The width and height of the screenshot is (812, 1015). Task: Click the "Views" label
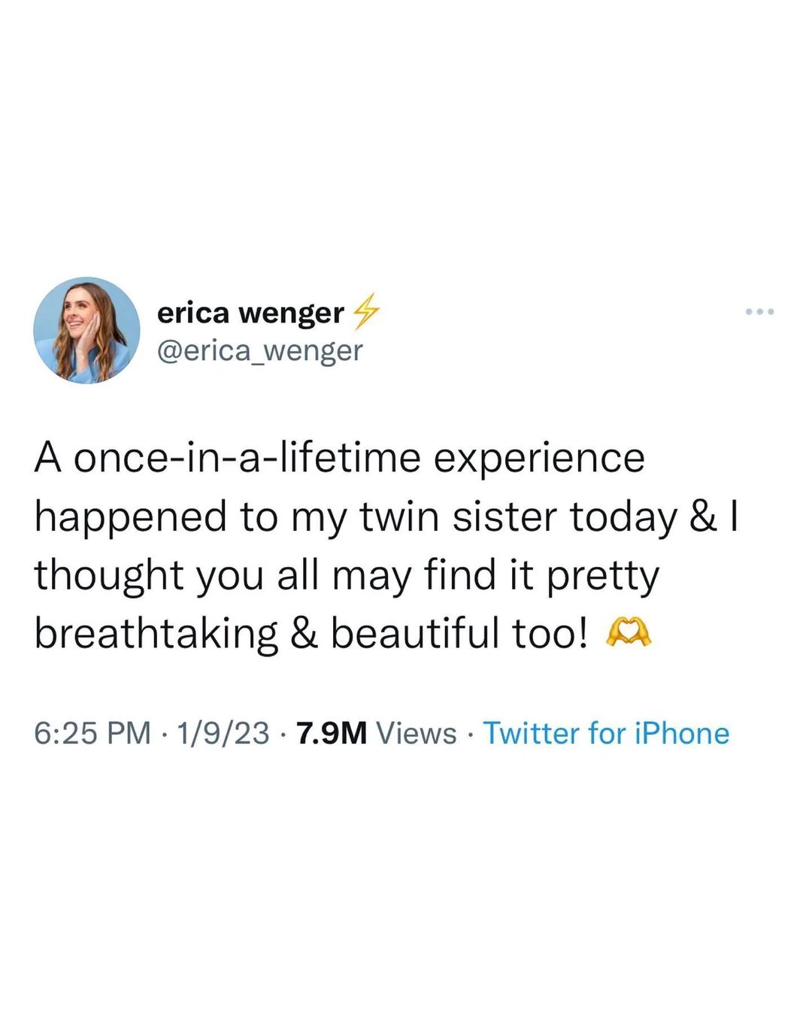pos(417,733)
